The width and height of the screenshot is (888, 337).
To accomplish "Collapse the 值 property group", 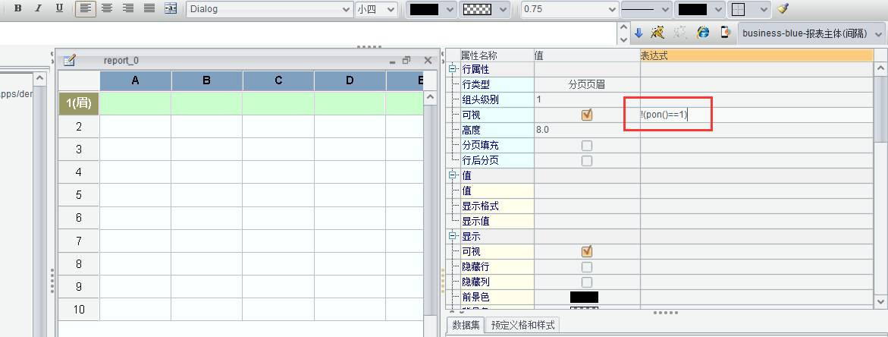I will click(x=452, y=175).
